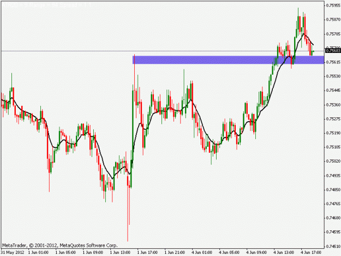The width and height of the screenshot is (341, 256).
Task: Click the 0.75785 price axis label
Action: [x=333, y=34]
